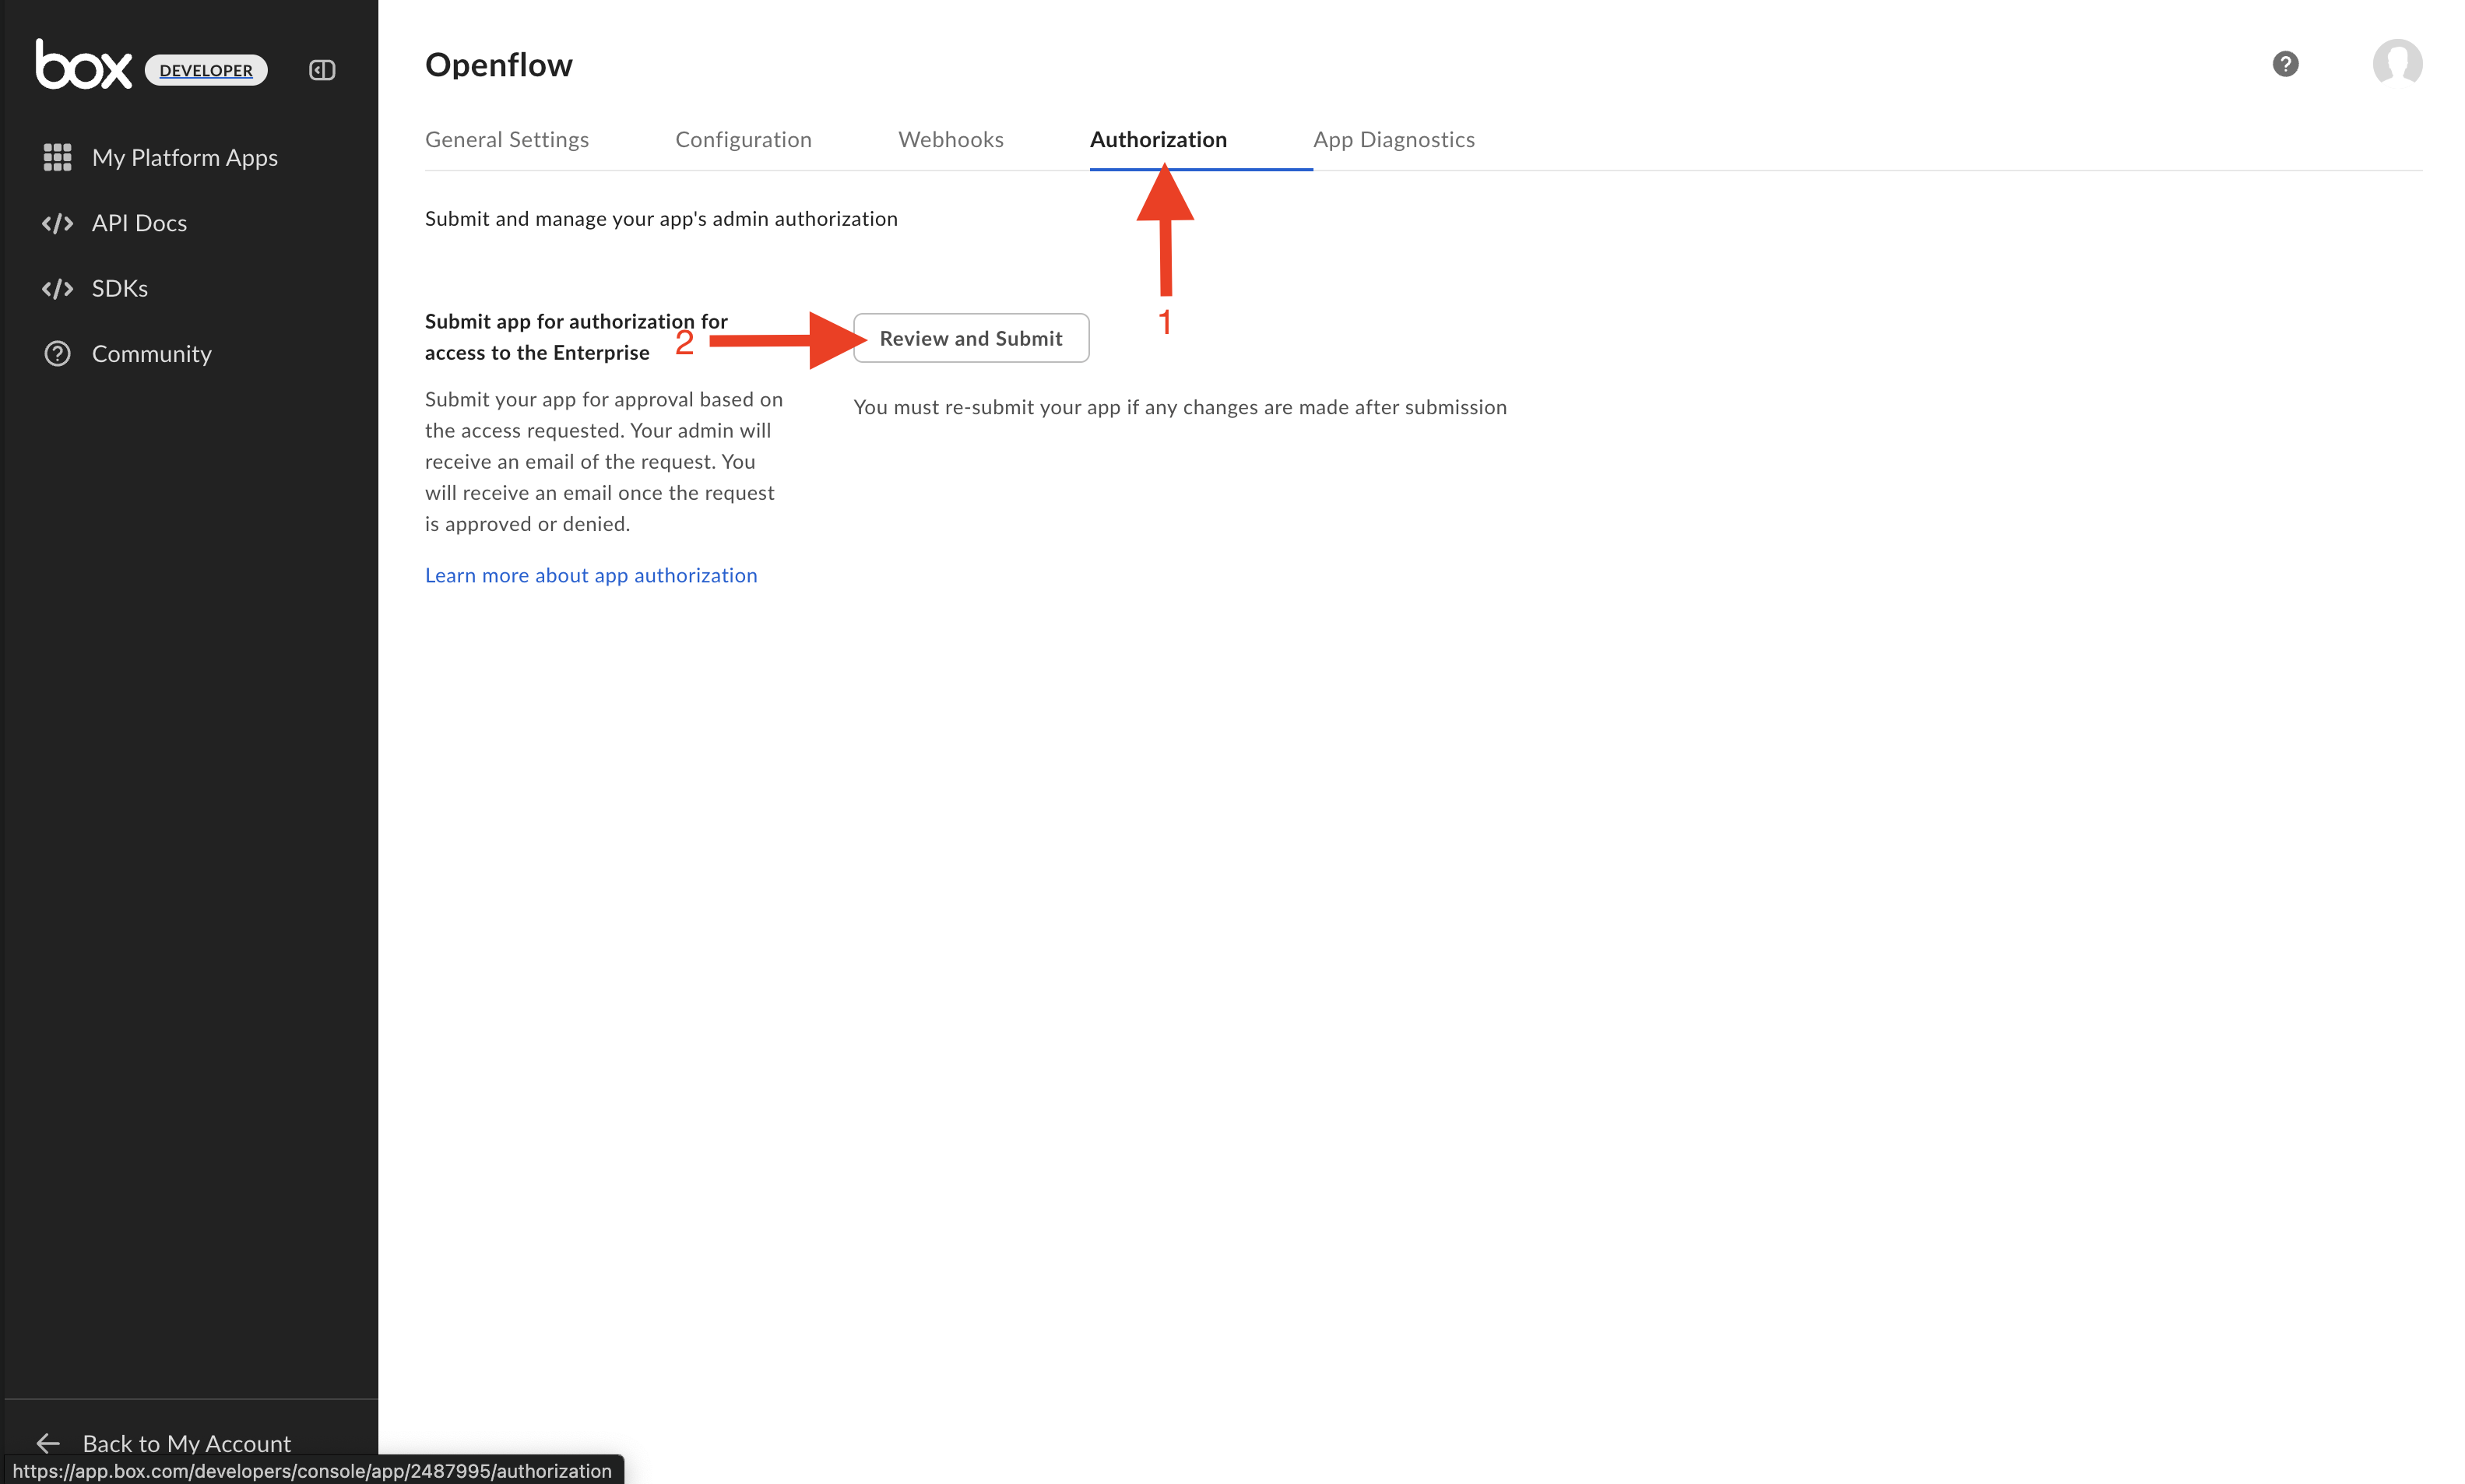
Task: Switch to the General Settings tab
Action: click(x=506, y=140)
